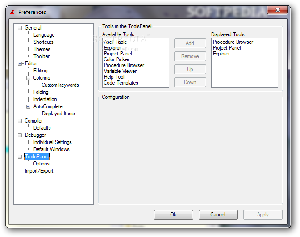
Task: Open the General preferences page
Action: (x=33, y=28)
